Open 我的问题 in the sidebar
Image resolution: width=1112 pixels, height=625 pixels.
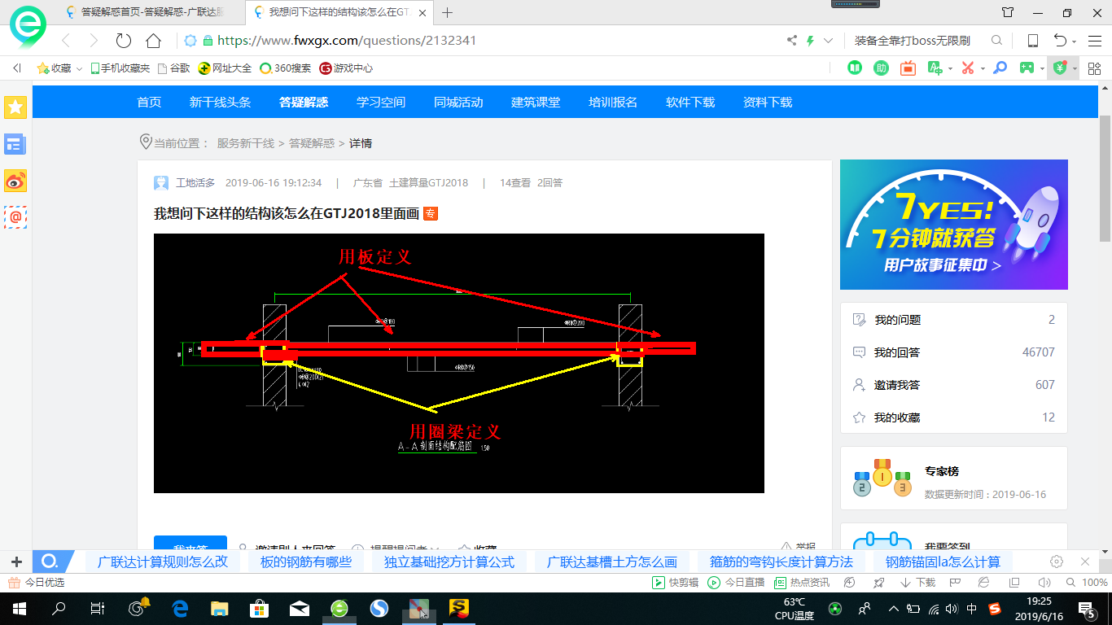[953, 320]
